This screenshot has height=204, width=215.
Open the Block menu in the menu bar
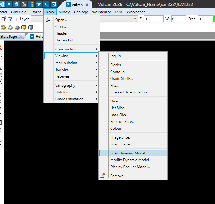50,12
